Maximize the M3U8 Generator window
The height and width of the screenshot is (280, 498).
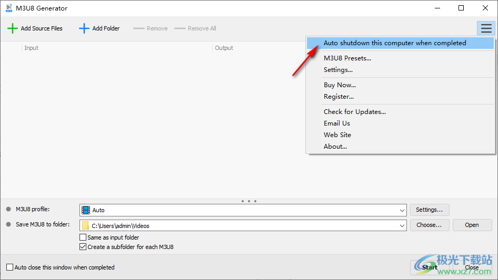(461, 8)
